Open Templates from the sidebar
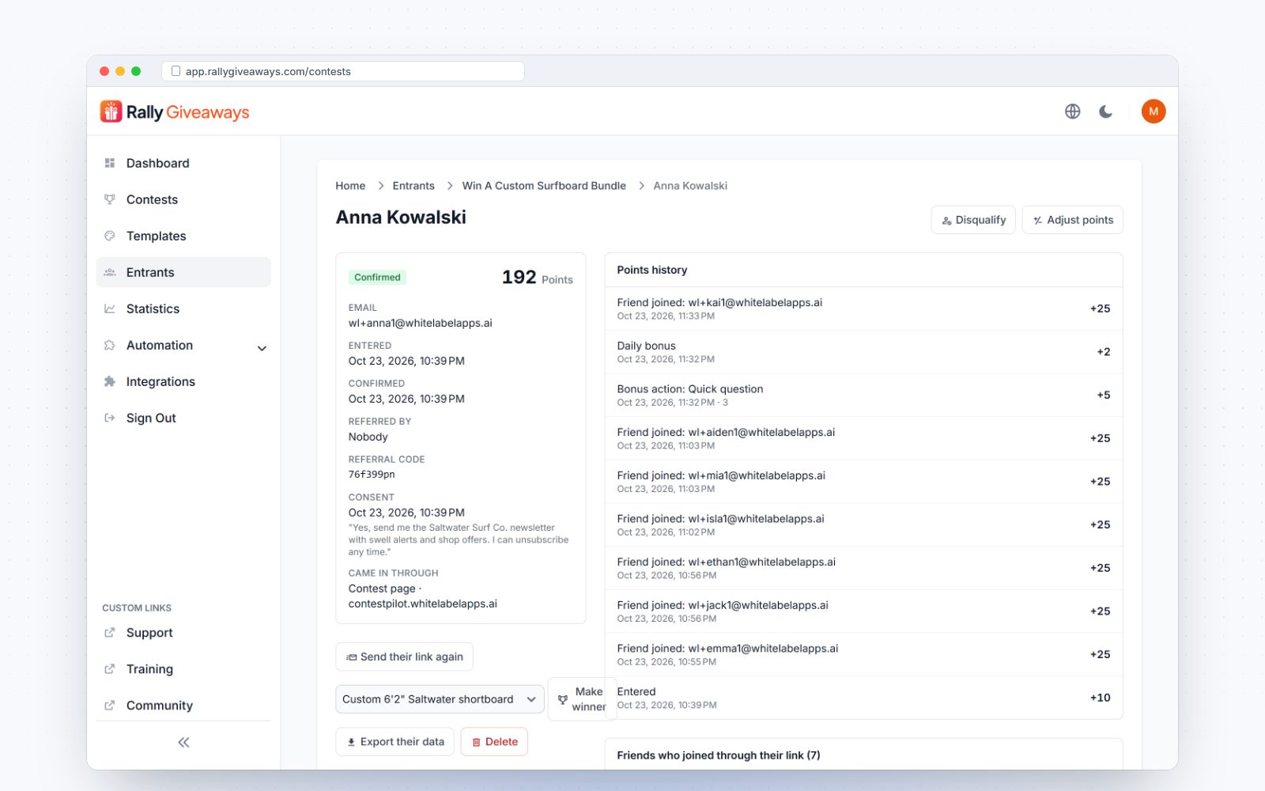The image size is (1265, 791). point(183,236)
